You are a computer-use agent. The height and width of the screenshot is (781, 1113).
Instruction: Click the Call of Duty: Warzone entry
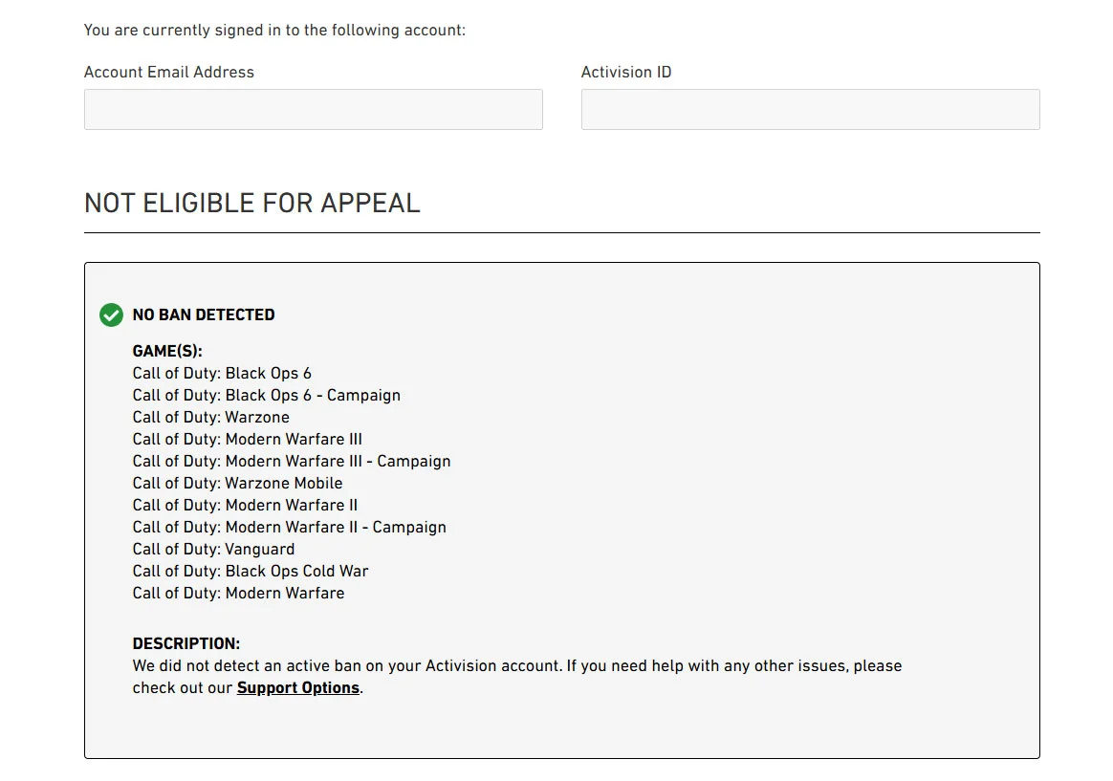pyautogui.click(x=211, y=417)
